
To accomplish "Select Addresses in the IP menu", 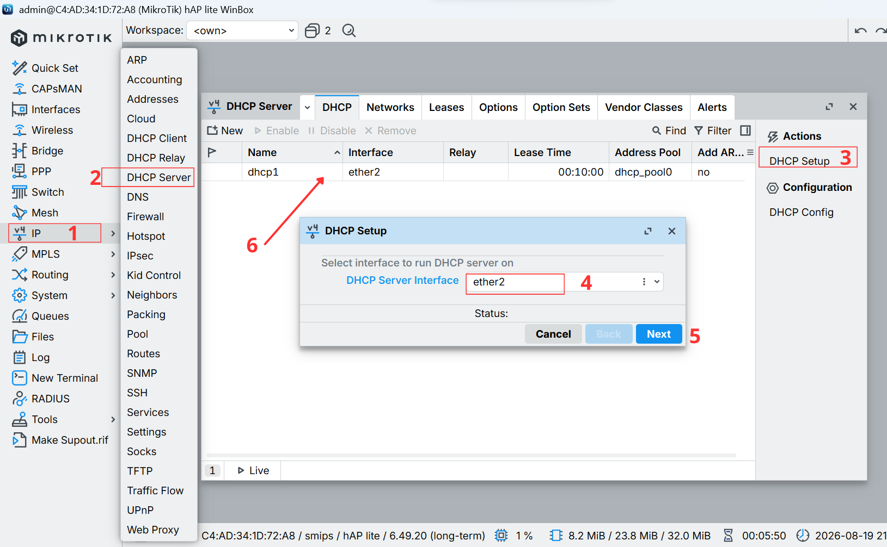I will [x=152, y=99].
